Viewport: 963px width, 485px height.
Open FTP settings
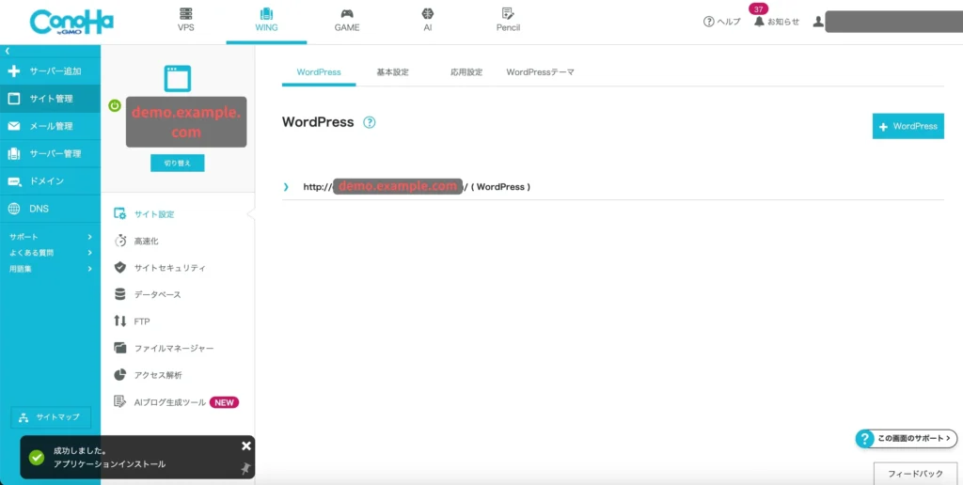pos(133,321)
